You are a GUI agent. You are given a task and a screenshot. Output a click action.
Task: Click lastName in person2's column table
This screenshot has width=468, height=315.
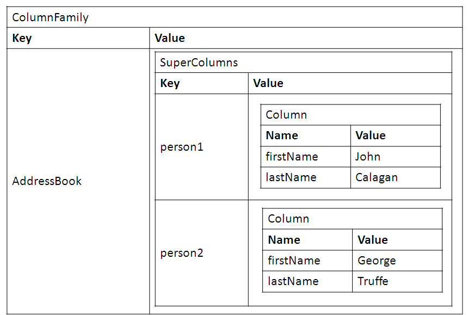tap(293, 281)
